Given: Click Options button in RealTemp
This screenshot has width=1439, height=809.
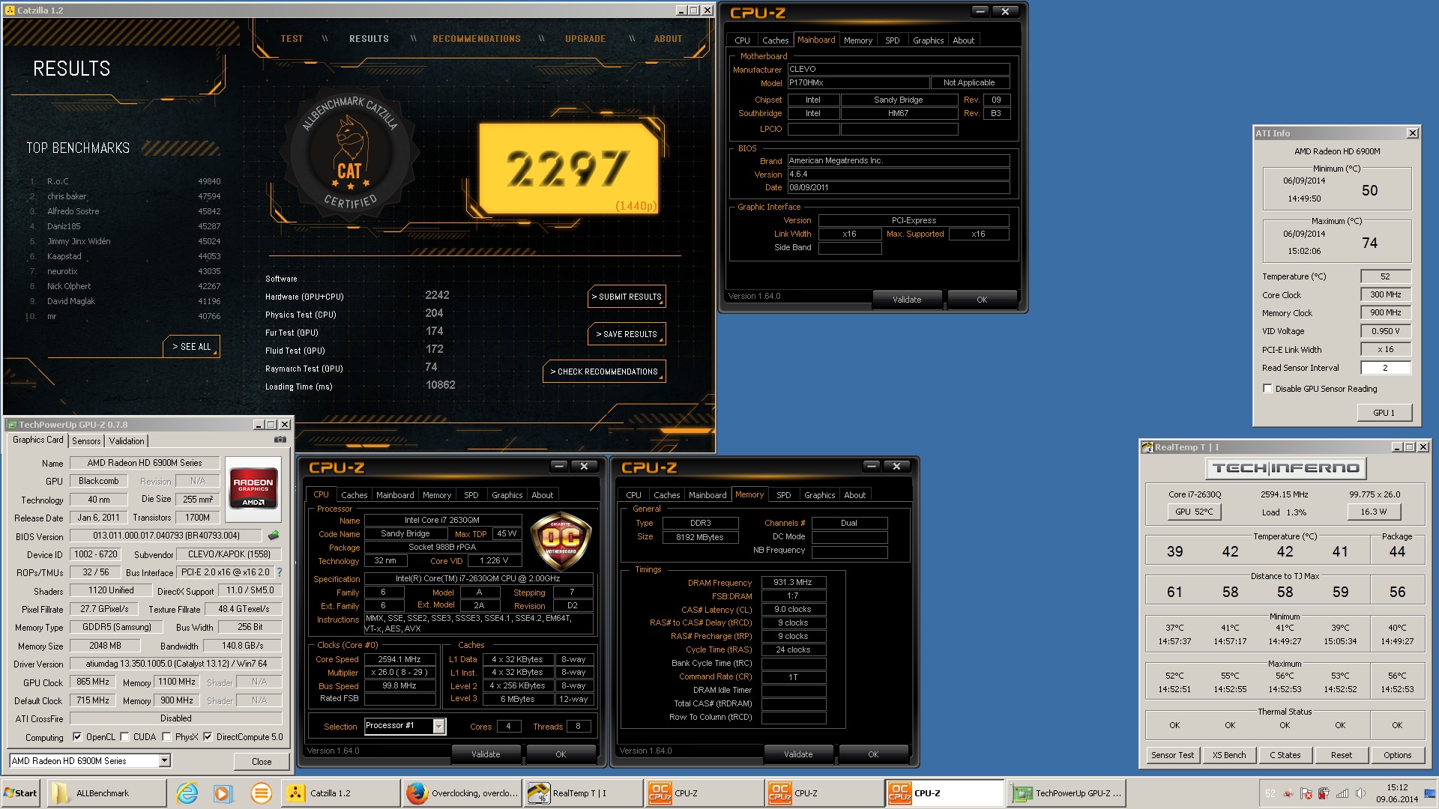Looking at the screenshot, I should [1397, 755].
